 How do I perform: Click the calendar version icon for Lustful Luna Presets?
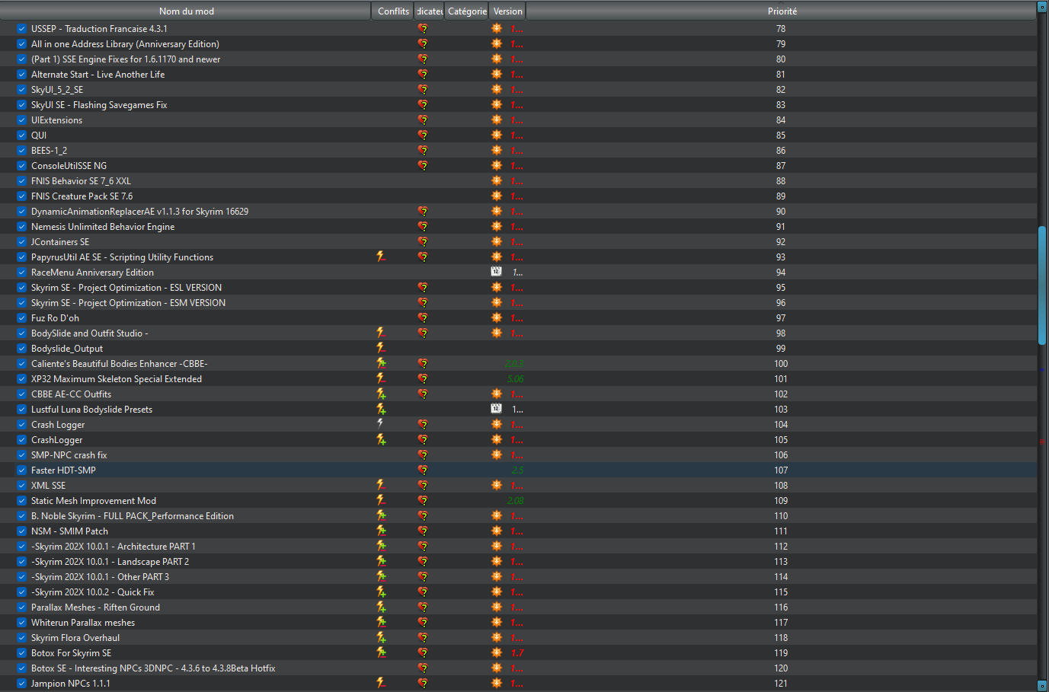(x=496, y=408)
